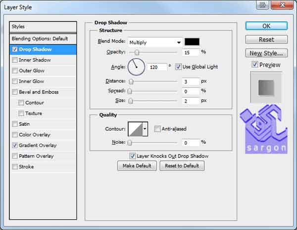Enable the Satin checkbox

click(x=14, y=124)
